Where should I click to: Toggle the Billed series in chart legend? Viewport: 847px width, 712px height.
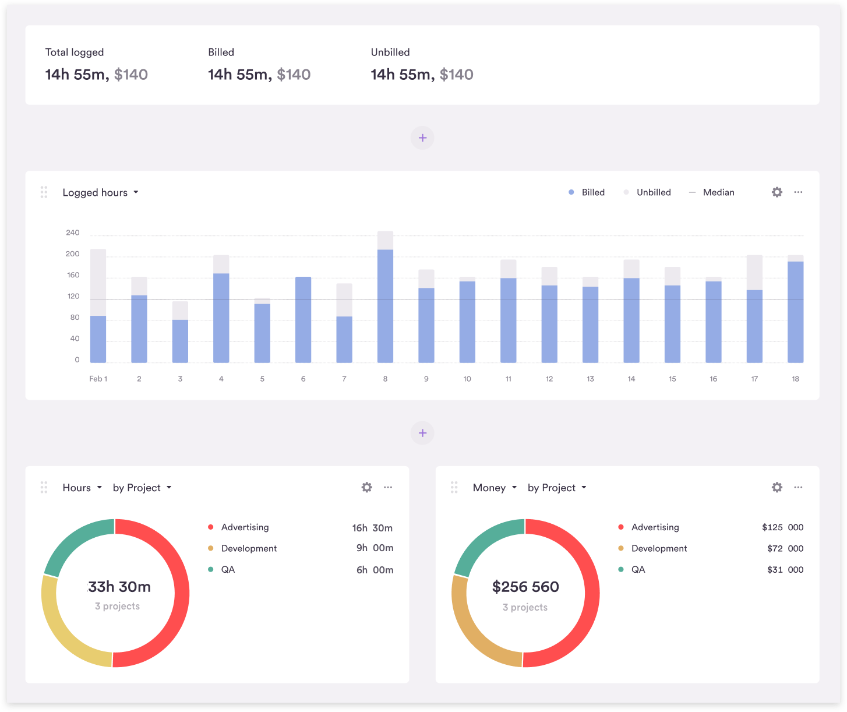(587, 192)
